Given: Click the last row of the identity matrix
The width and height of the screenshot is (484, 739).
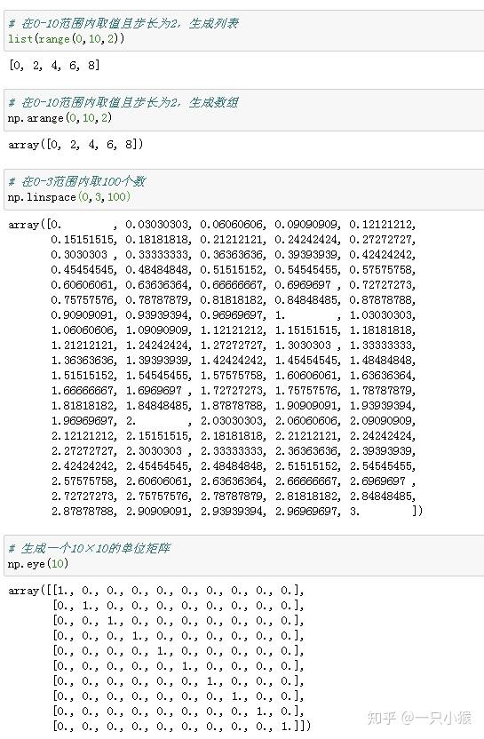Looking at the screenshot, I should point(181,726).
